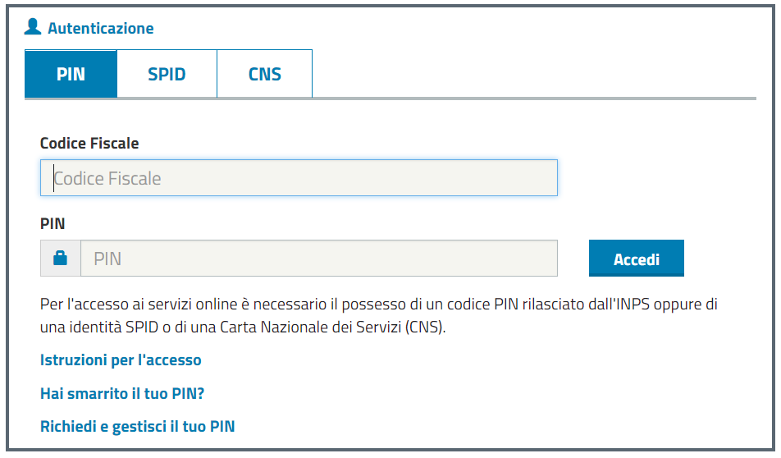Focus the Codice Fiscale input field

coord(299,178)
